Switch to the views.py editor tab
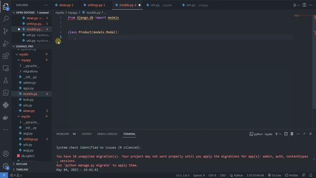The image size is (316, 178). [x=65, y=5]
